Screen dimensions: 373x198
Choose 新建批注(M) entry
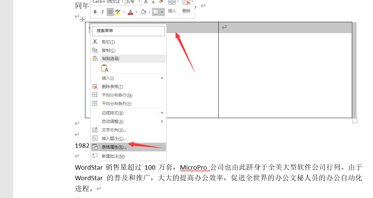click(x=128, y=156)
